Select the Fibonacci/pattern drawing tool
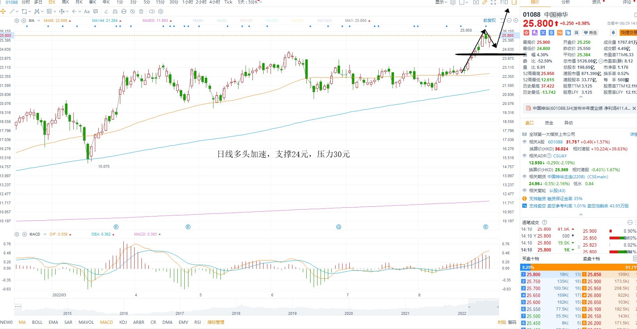The height and width of the screenshot is (329, 637). [x=37, y=11]
